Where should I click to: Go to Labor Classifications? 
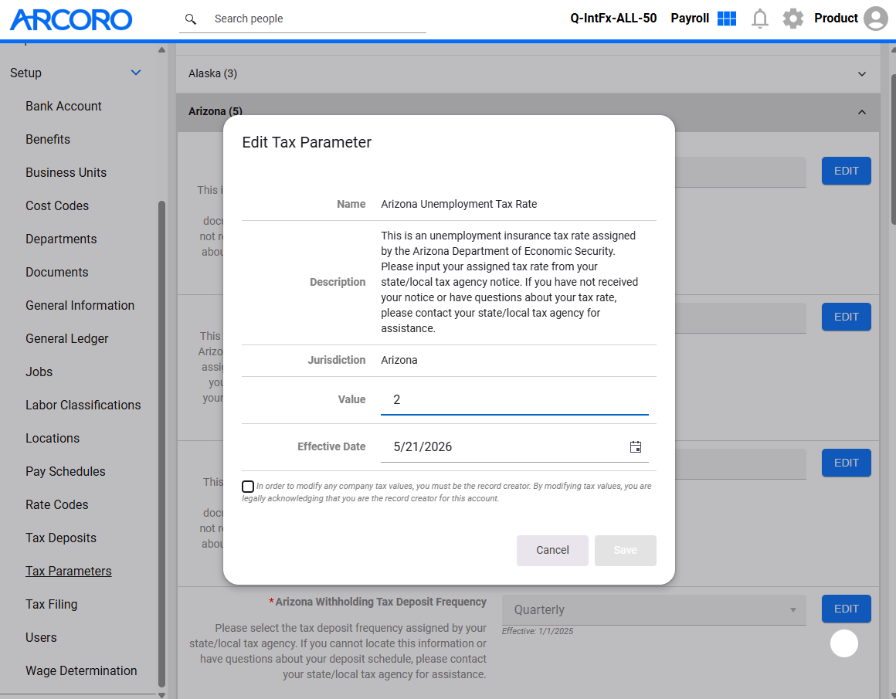point(83,405)
